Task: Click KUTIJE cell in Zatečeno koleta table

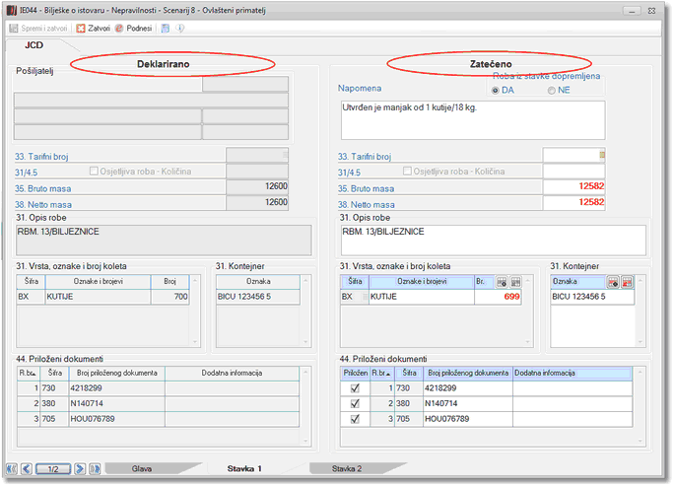Action: 422,297
